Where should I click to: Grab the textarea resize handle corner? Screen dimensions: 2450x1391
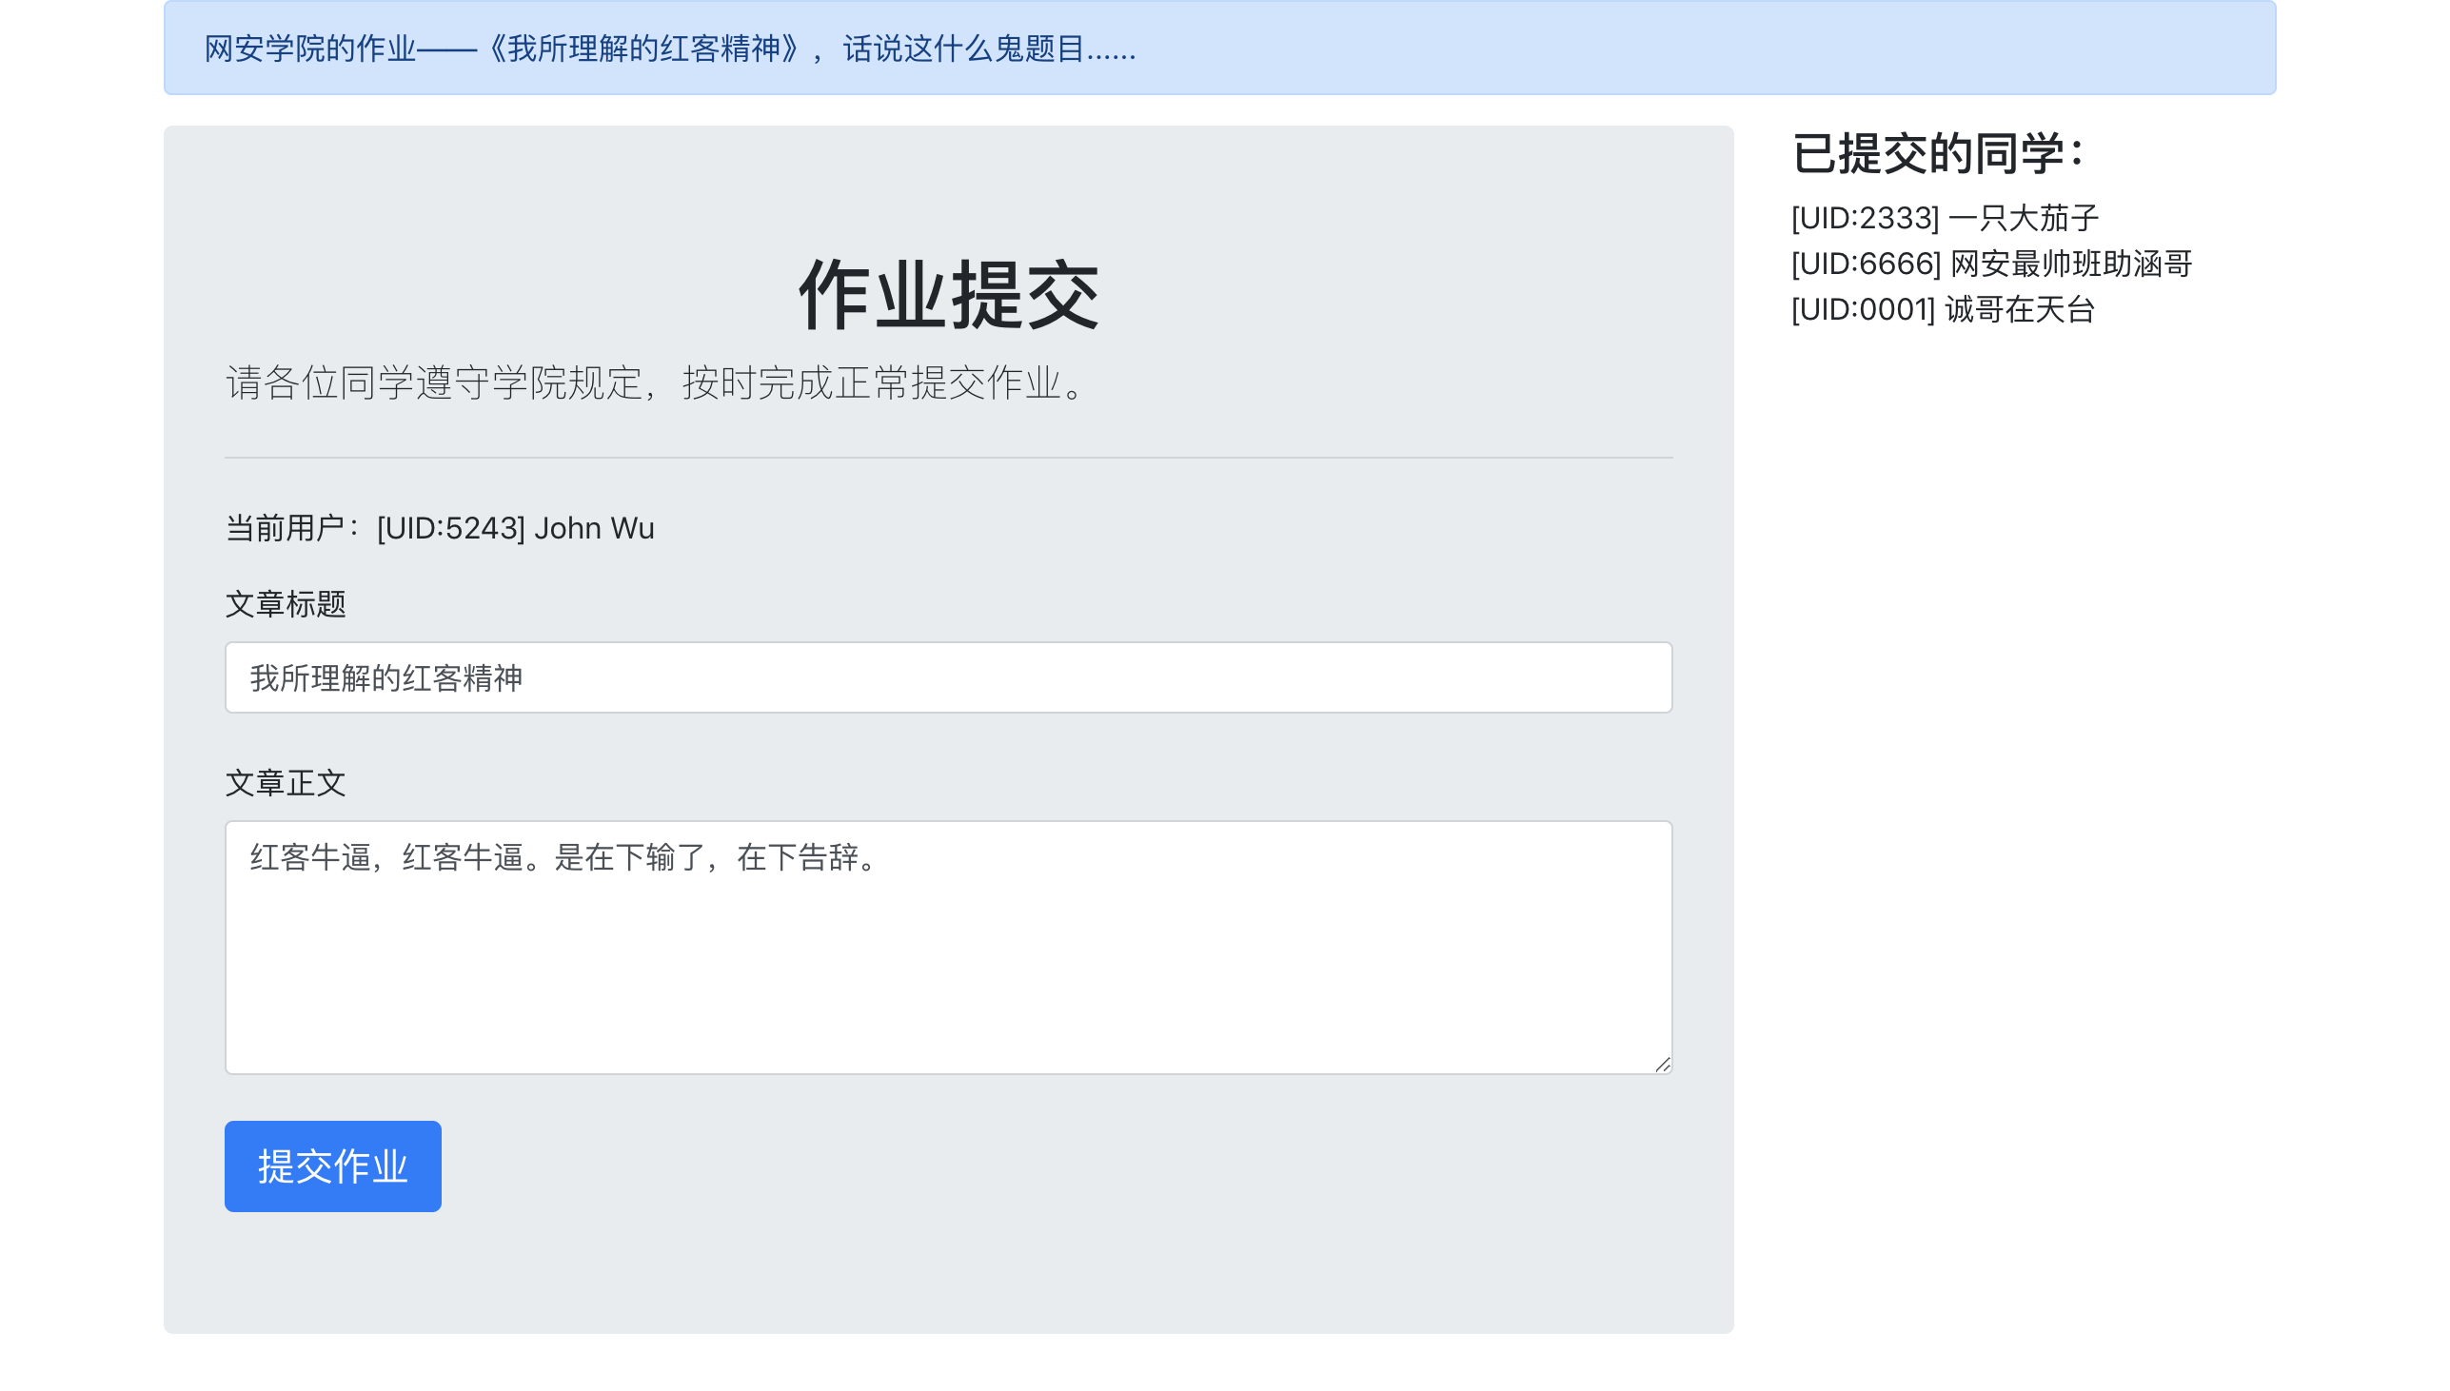coord(1662,1065)
